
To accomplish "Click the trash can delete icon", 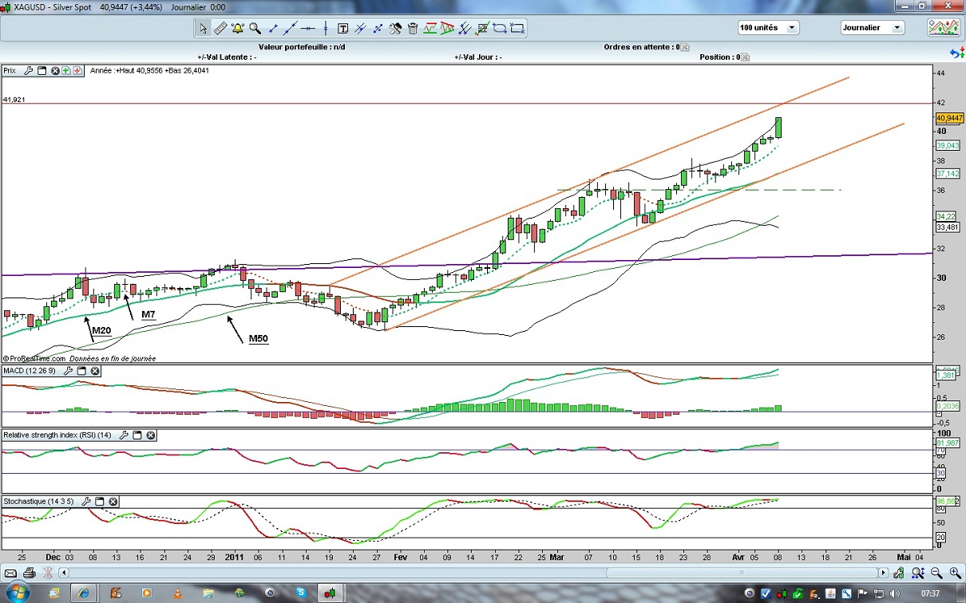I will [413, 28].
